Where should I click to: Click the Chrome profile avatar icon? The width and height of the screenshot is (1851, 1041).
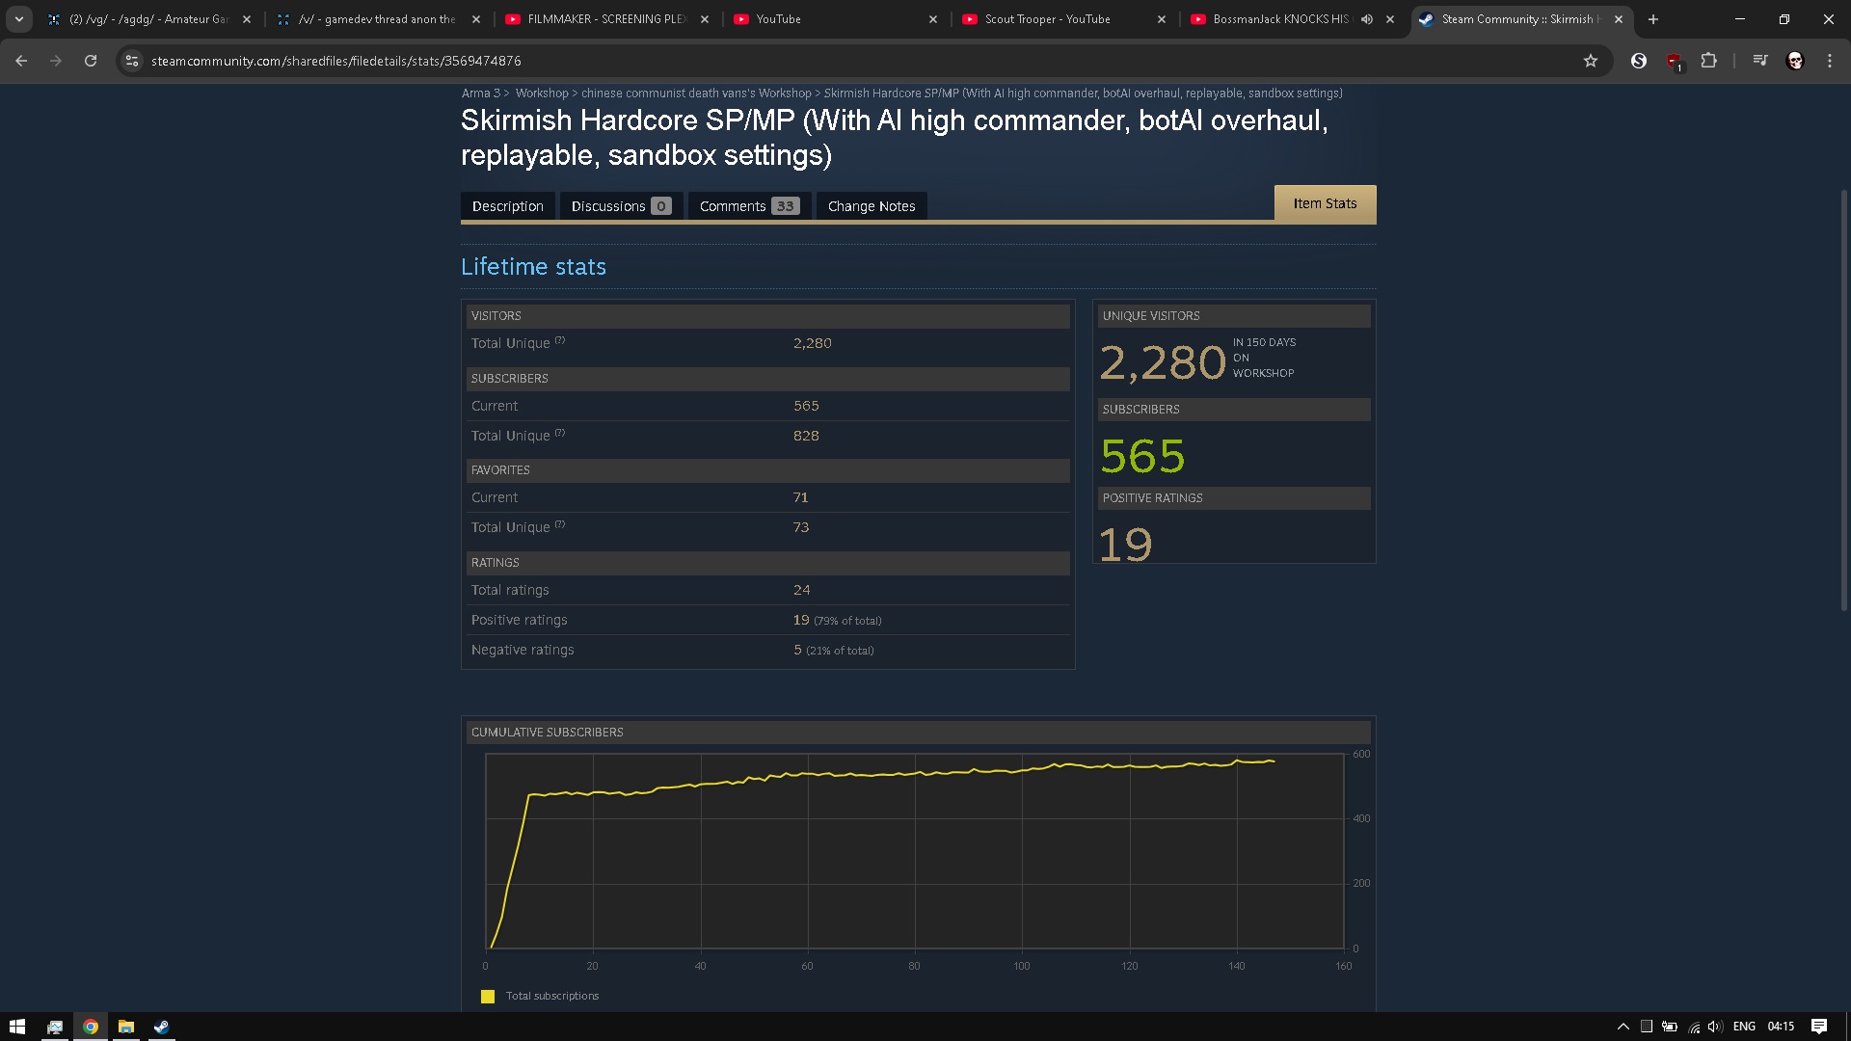(1794, 61)
